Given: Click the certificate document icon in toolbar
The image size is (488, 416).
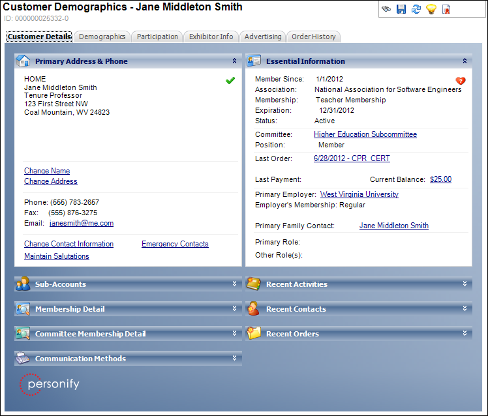Looking at the screenshot, I should [x=447, y=9].
